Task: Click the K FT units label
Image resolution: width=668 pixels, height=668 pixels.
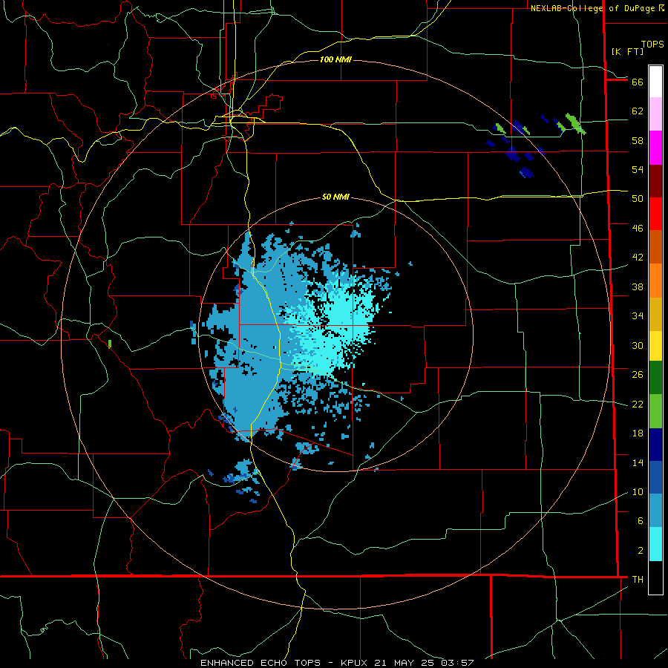Action: tap(627, 51)
